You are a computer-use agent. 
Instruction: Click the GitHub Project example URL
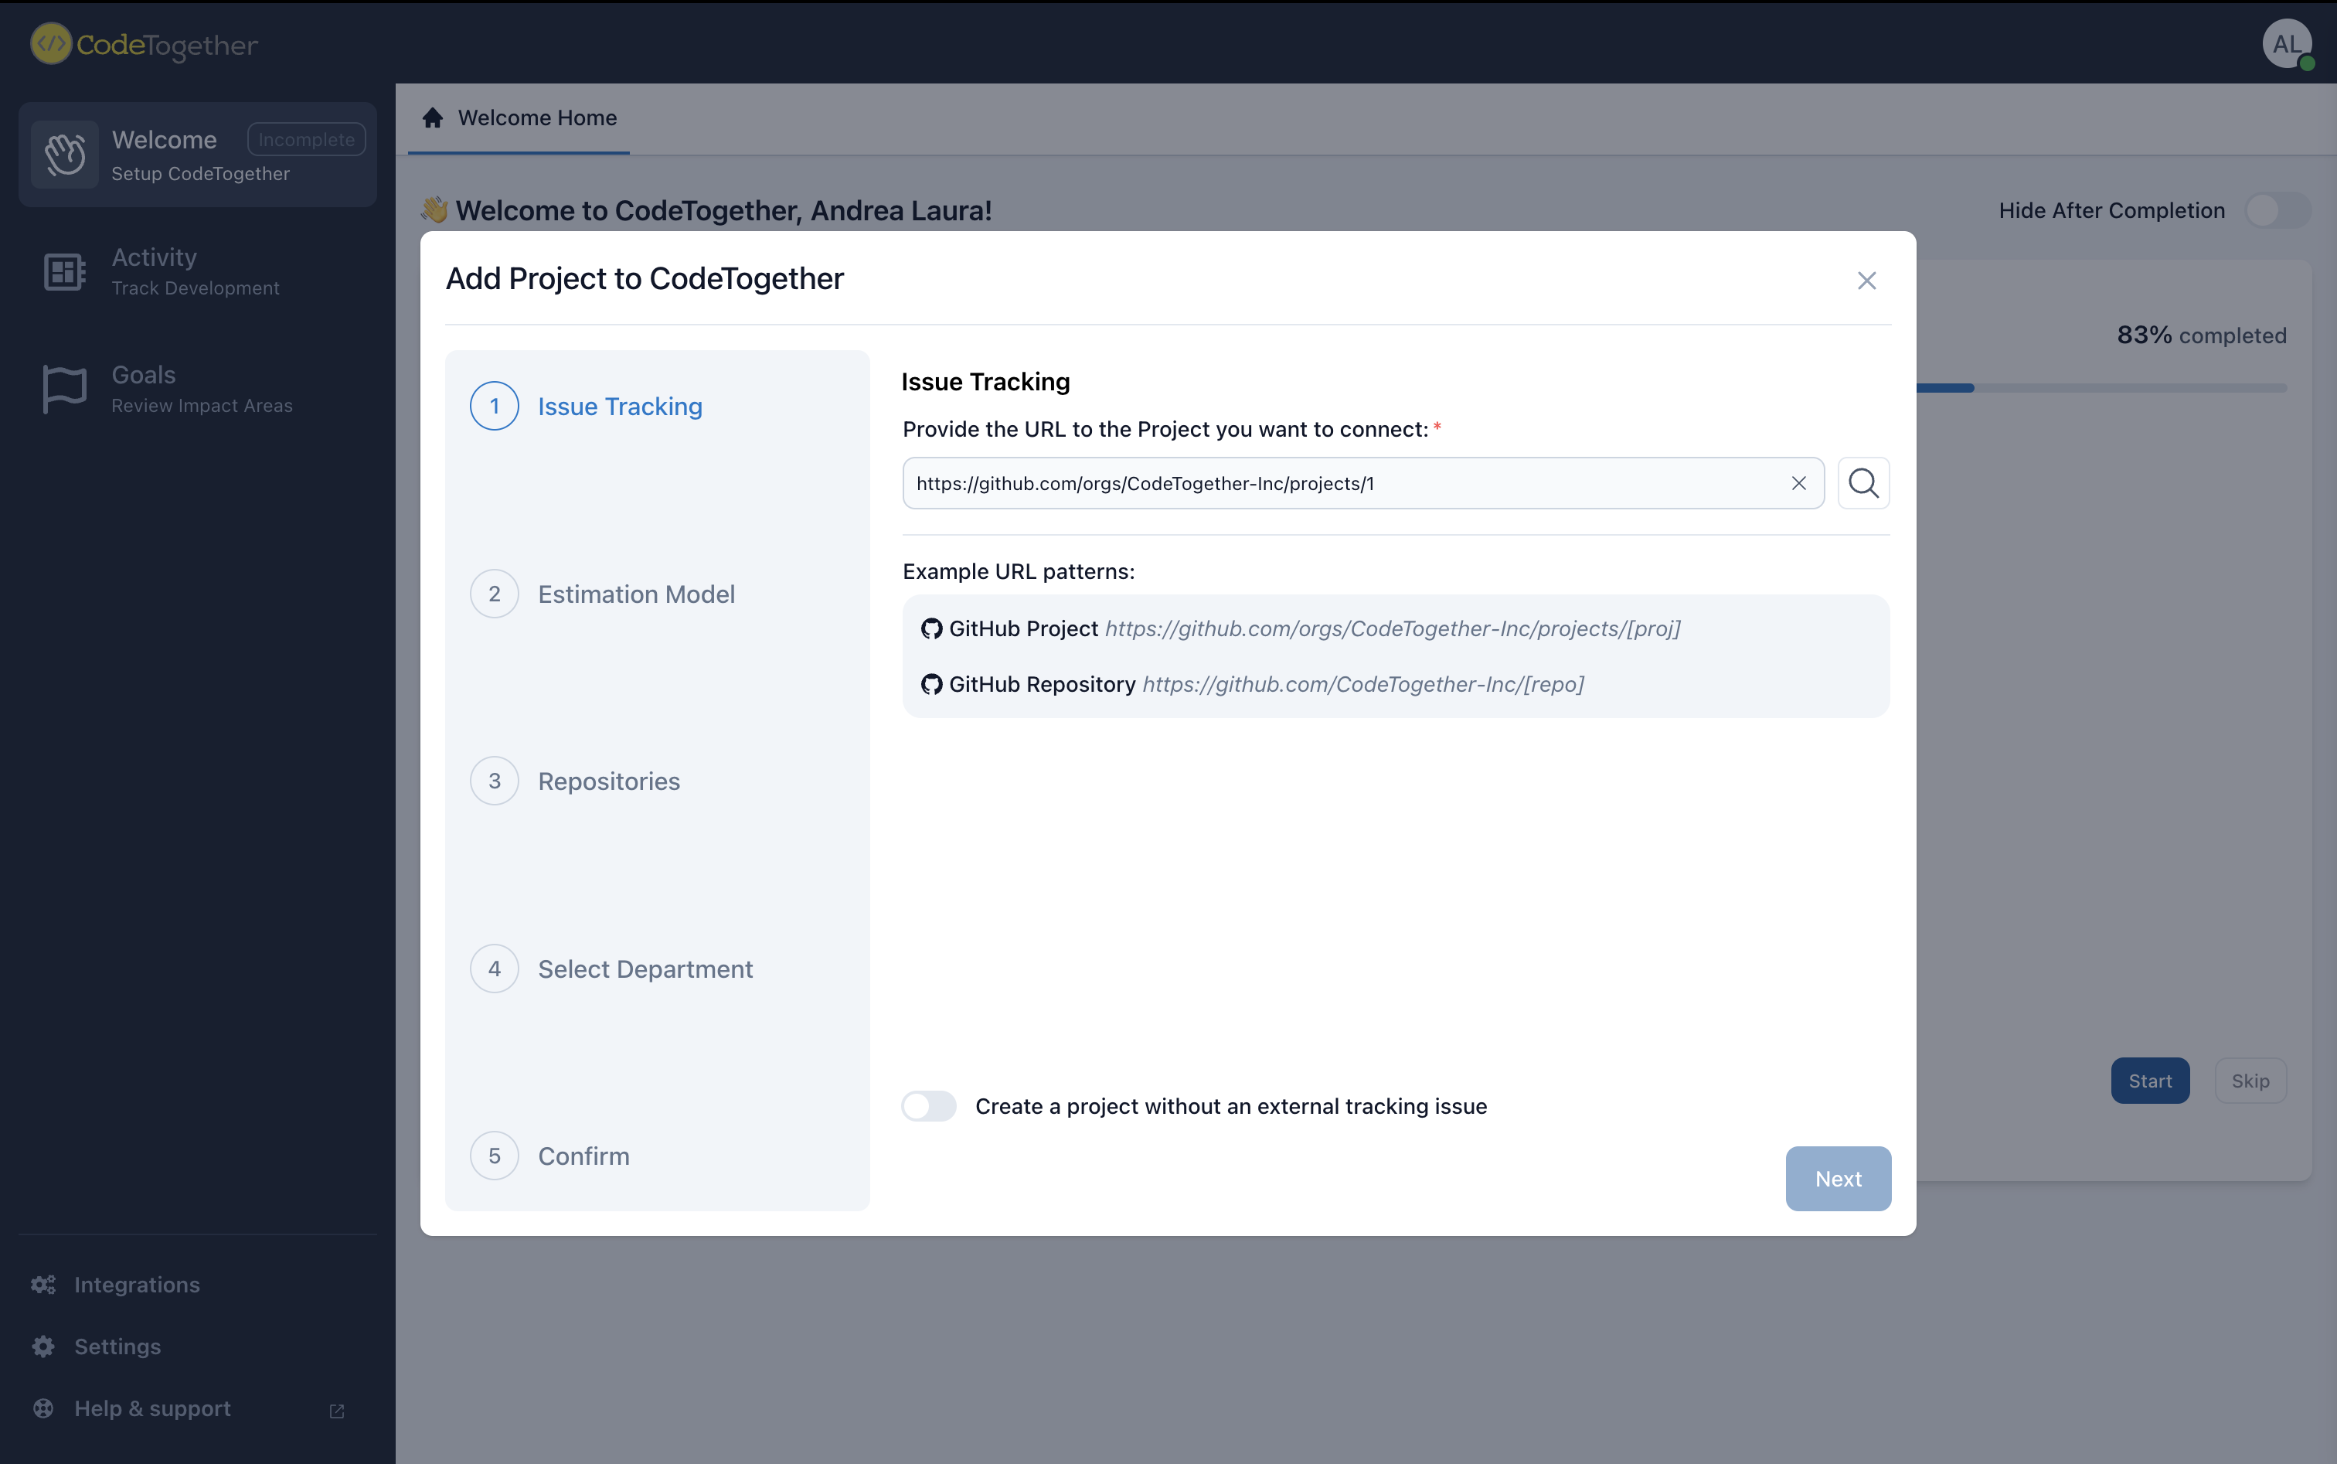[1392, 629]
